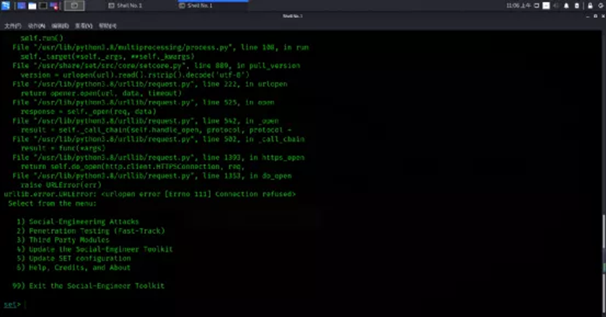The image size is (606, 317).
Task: Open the 帮助(H) menu
Action: tap(107, 26)
